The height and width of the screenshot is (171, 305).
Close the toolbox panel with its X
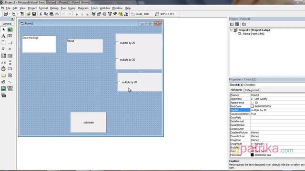tap(12, 19)
